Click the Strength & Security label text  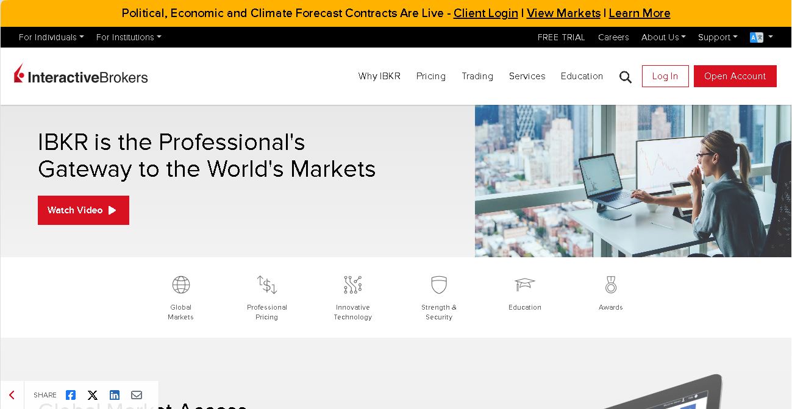pos(439,312)
